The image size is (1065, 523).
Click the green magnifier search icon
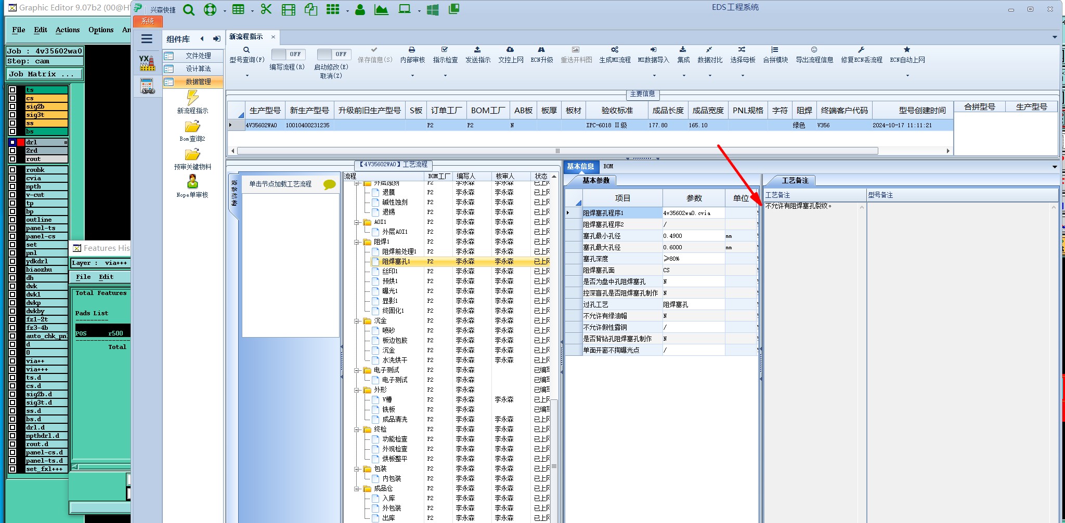(x=189, y=10)
